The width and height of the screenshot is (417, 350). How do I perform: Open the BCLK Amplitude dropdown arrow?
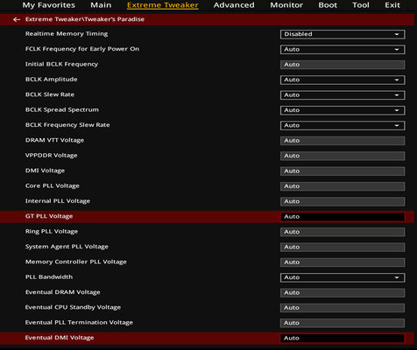pos(397,80)
